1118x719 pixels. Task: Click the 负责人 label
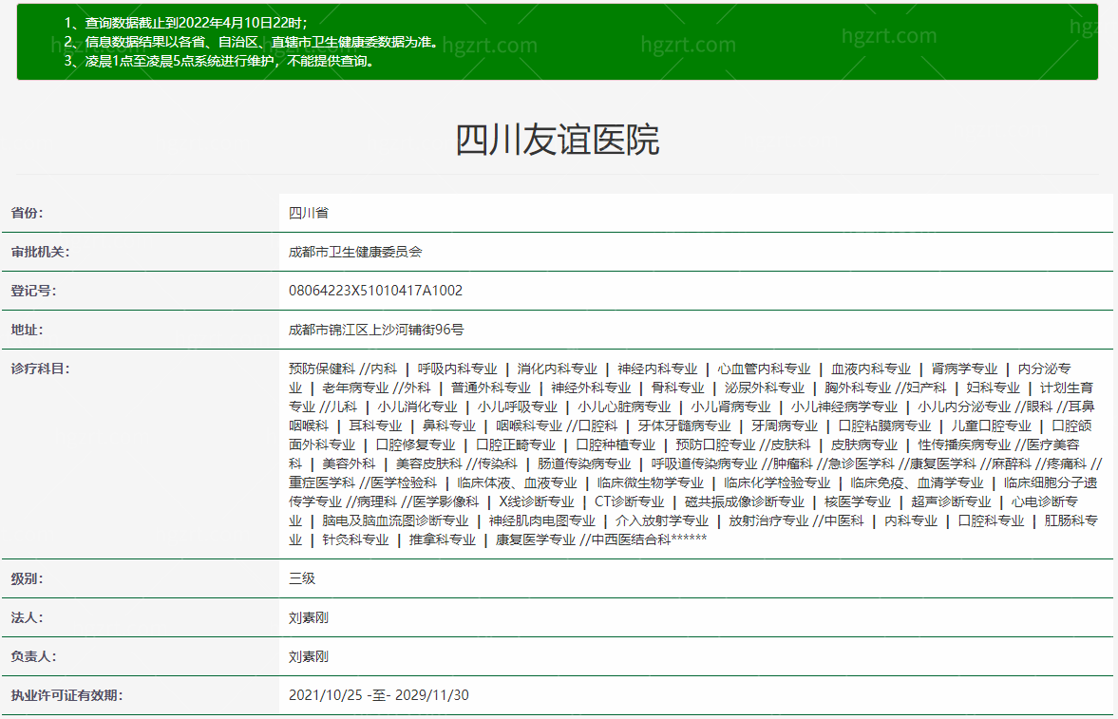pyautogui.click(x=33, y=656)
